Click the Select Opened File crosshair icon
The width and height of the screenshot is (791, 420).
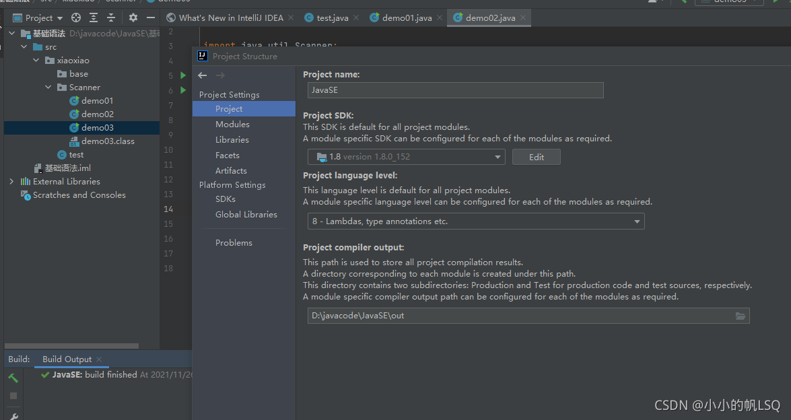76,17
